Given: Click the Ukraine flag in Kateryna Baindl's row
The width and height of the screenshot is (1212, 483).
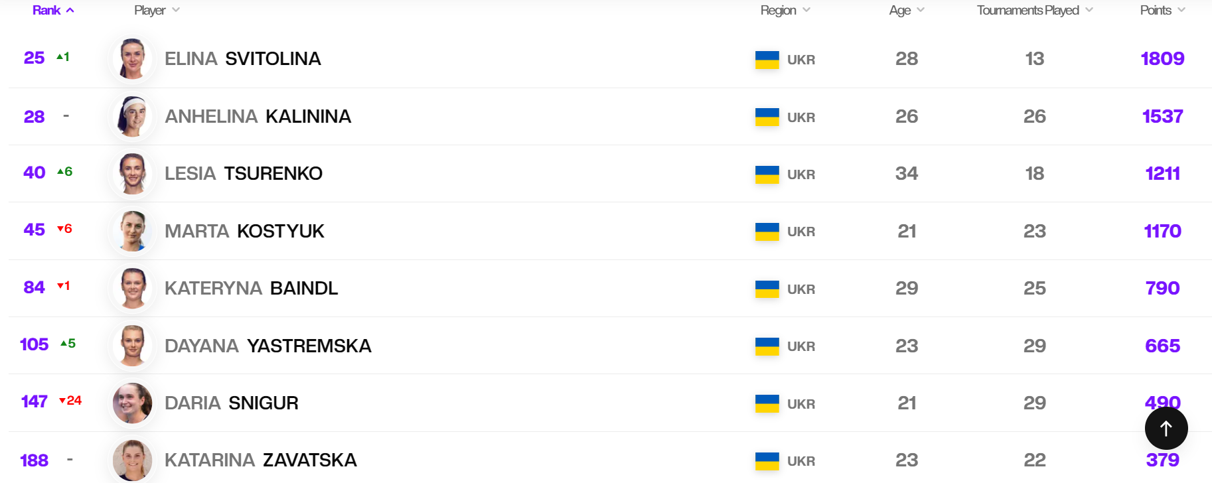Looking at the screenshot, I should tap(767, 289).
